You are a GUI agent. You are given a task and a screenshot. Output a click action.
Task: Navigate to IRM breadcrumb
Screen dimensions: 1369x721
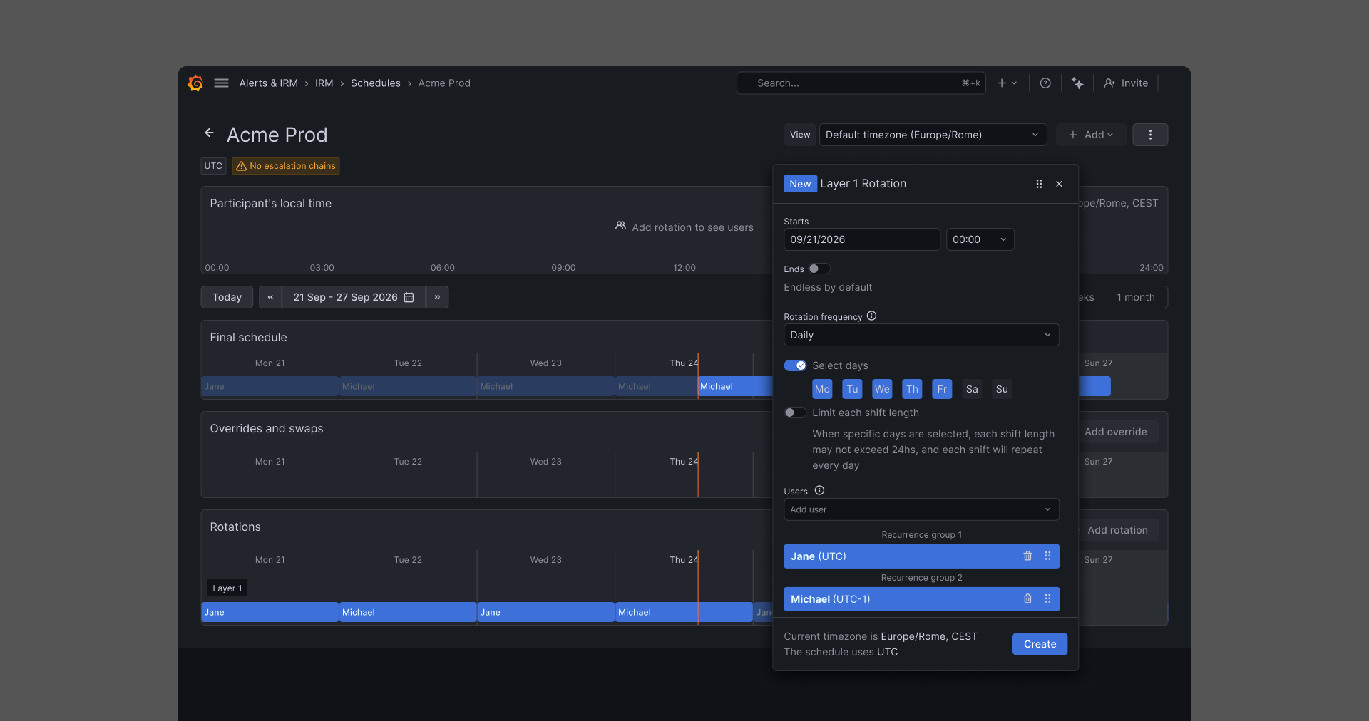[x=324, y=83]
